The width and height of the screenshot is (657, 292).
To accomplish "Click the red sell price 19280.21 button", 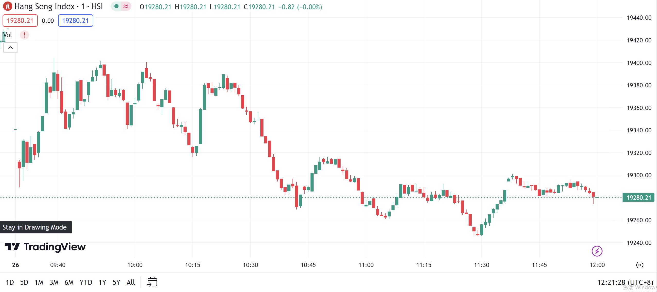I will [x=20, y=21].
